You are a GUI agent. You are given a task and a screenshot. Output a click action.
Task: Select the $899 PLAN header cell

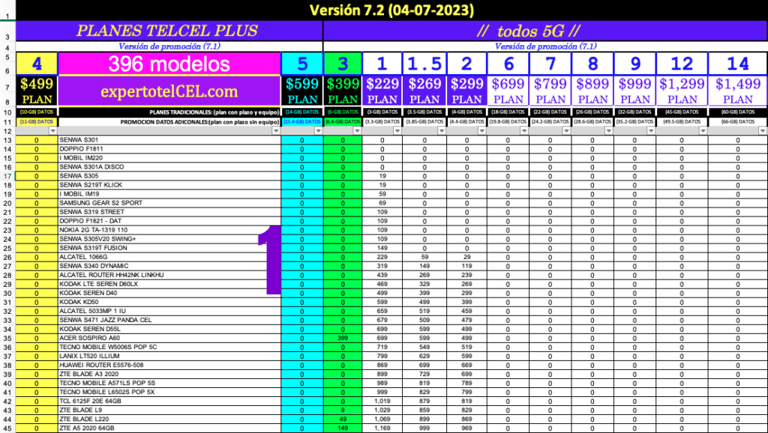tap(592, 91)
